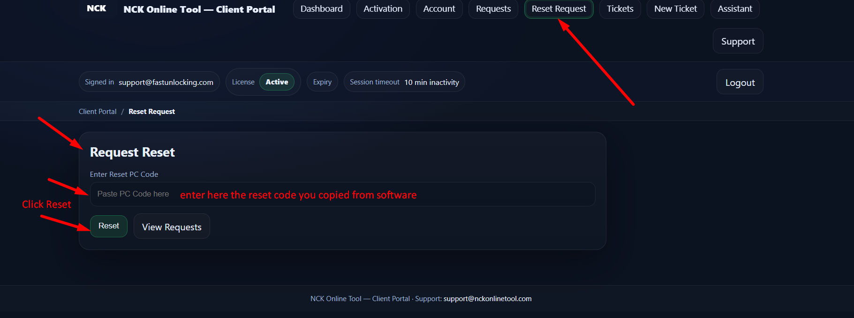Screen dimensions: 854x318
Task: Open the Account nav item
Action: [439, 9]
